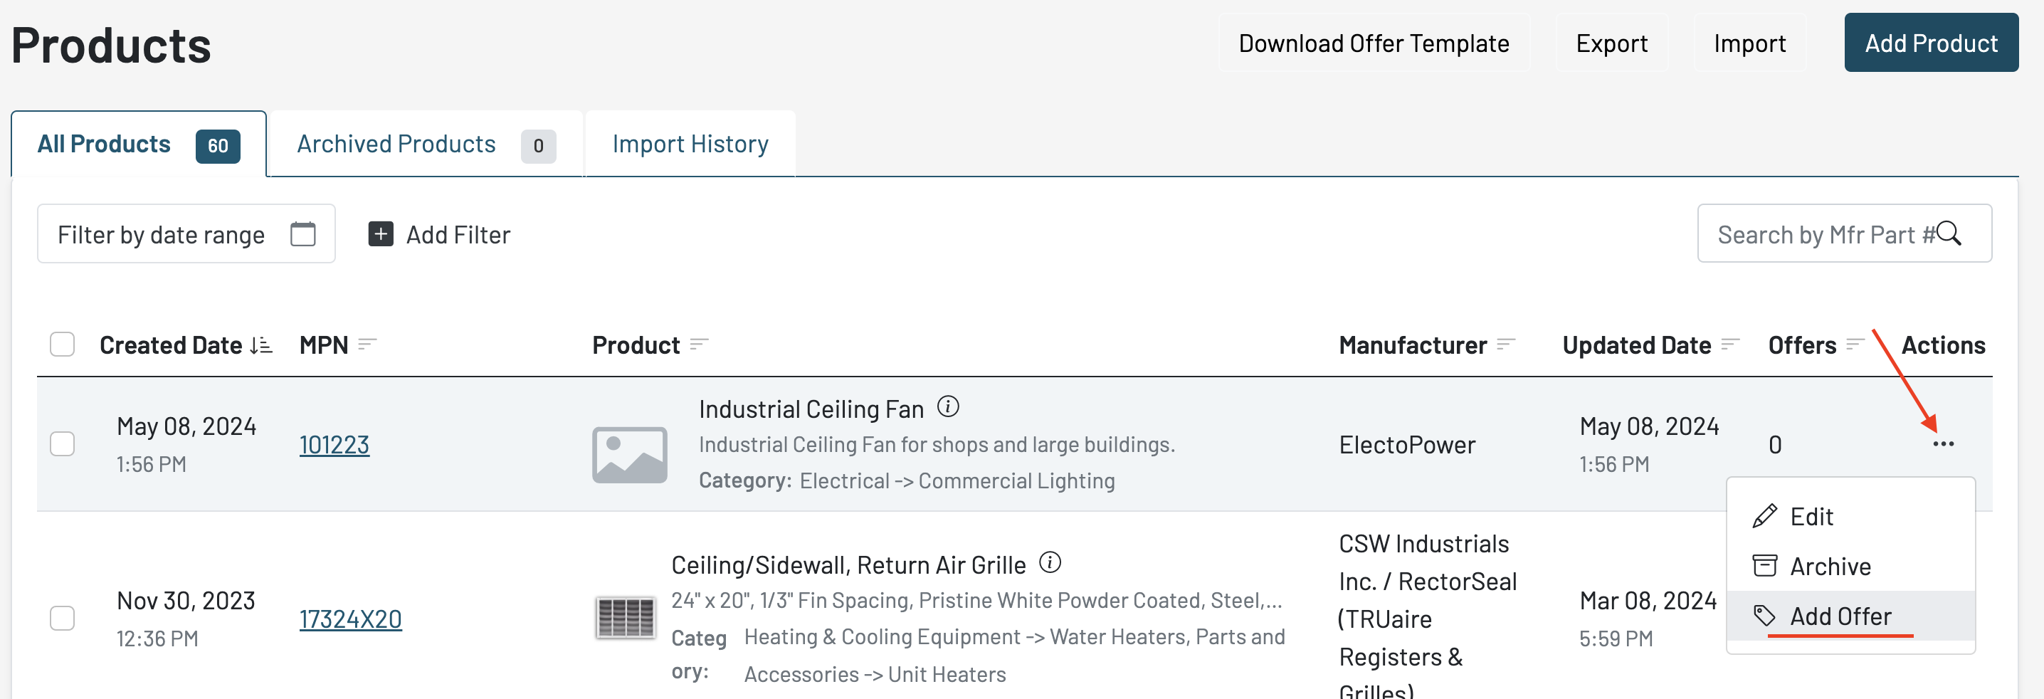
Task: Open info icon beside Return Air Grille
Action: tap(1050, 562)
